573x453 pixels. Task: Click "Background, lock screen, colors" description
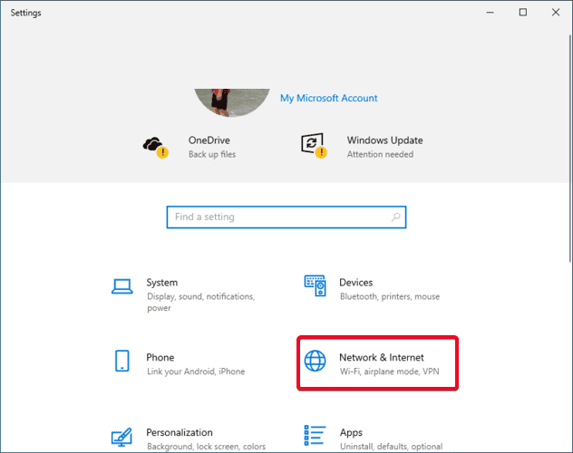(206, 447)
